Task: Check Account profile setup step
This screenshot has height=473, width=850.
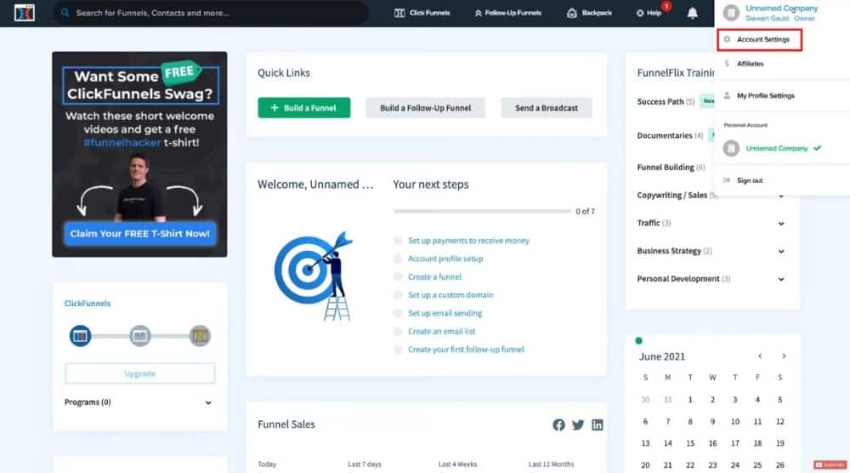Action: coord(398,259)
